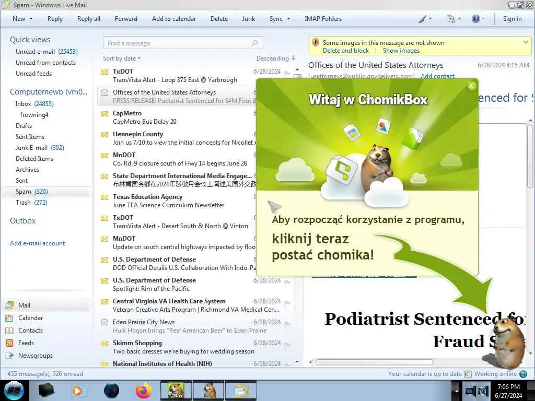Open dropdown arrow next to Help icon
This screenshot has width=535, height=401.
(x=483, y=19)
